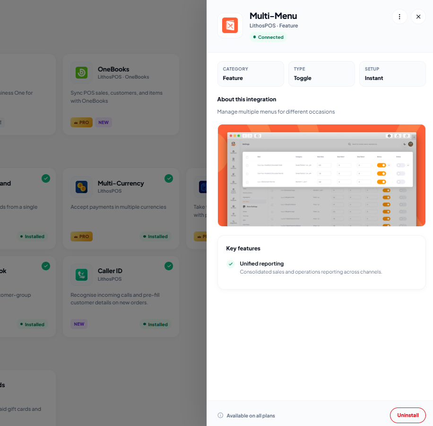Open the OneBooks integration card title
433x426 pixels.
[113, 69]
